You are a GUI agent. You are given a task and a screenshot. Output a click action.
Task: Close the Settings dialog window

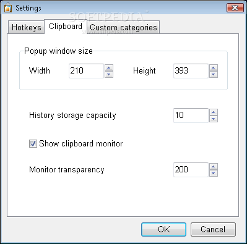tap(235, 8)
